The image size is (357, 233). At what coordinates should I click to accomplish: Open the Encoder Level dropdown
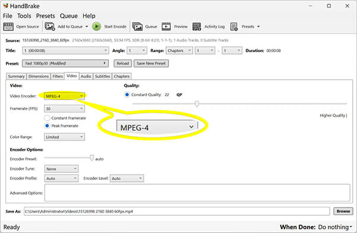tap(127, 178)
